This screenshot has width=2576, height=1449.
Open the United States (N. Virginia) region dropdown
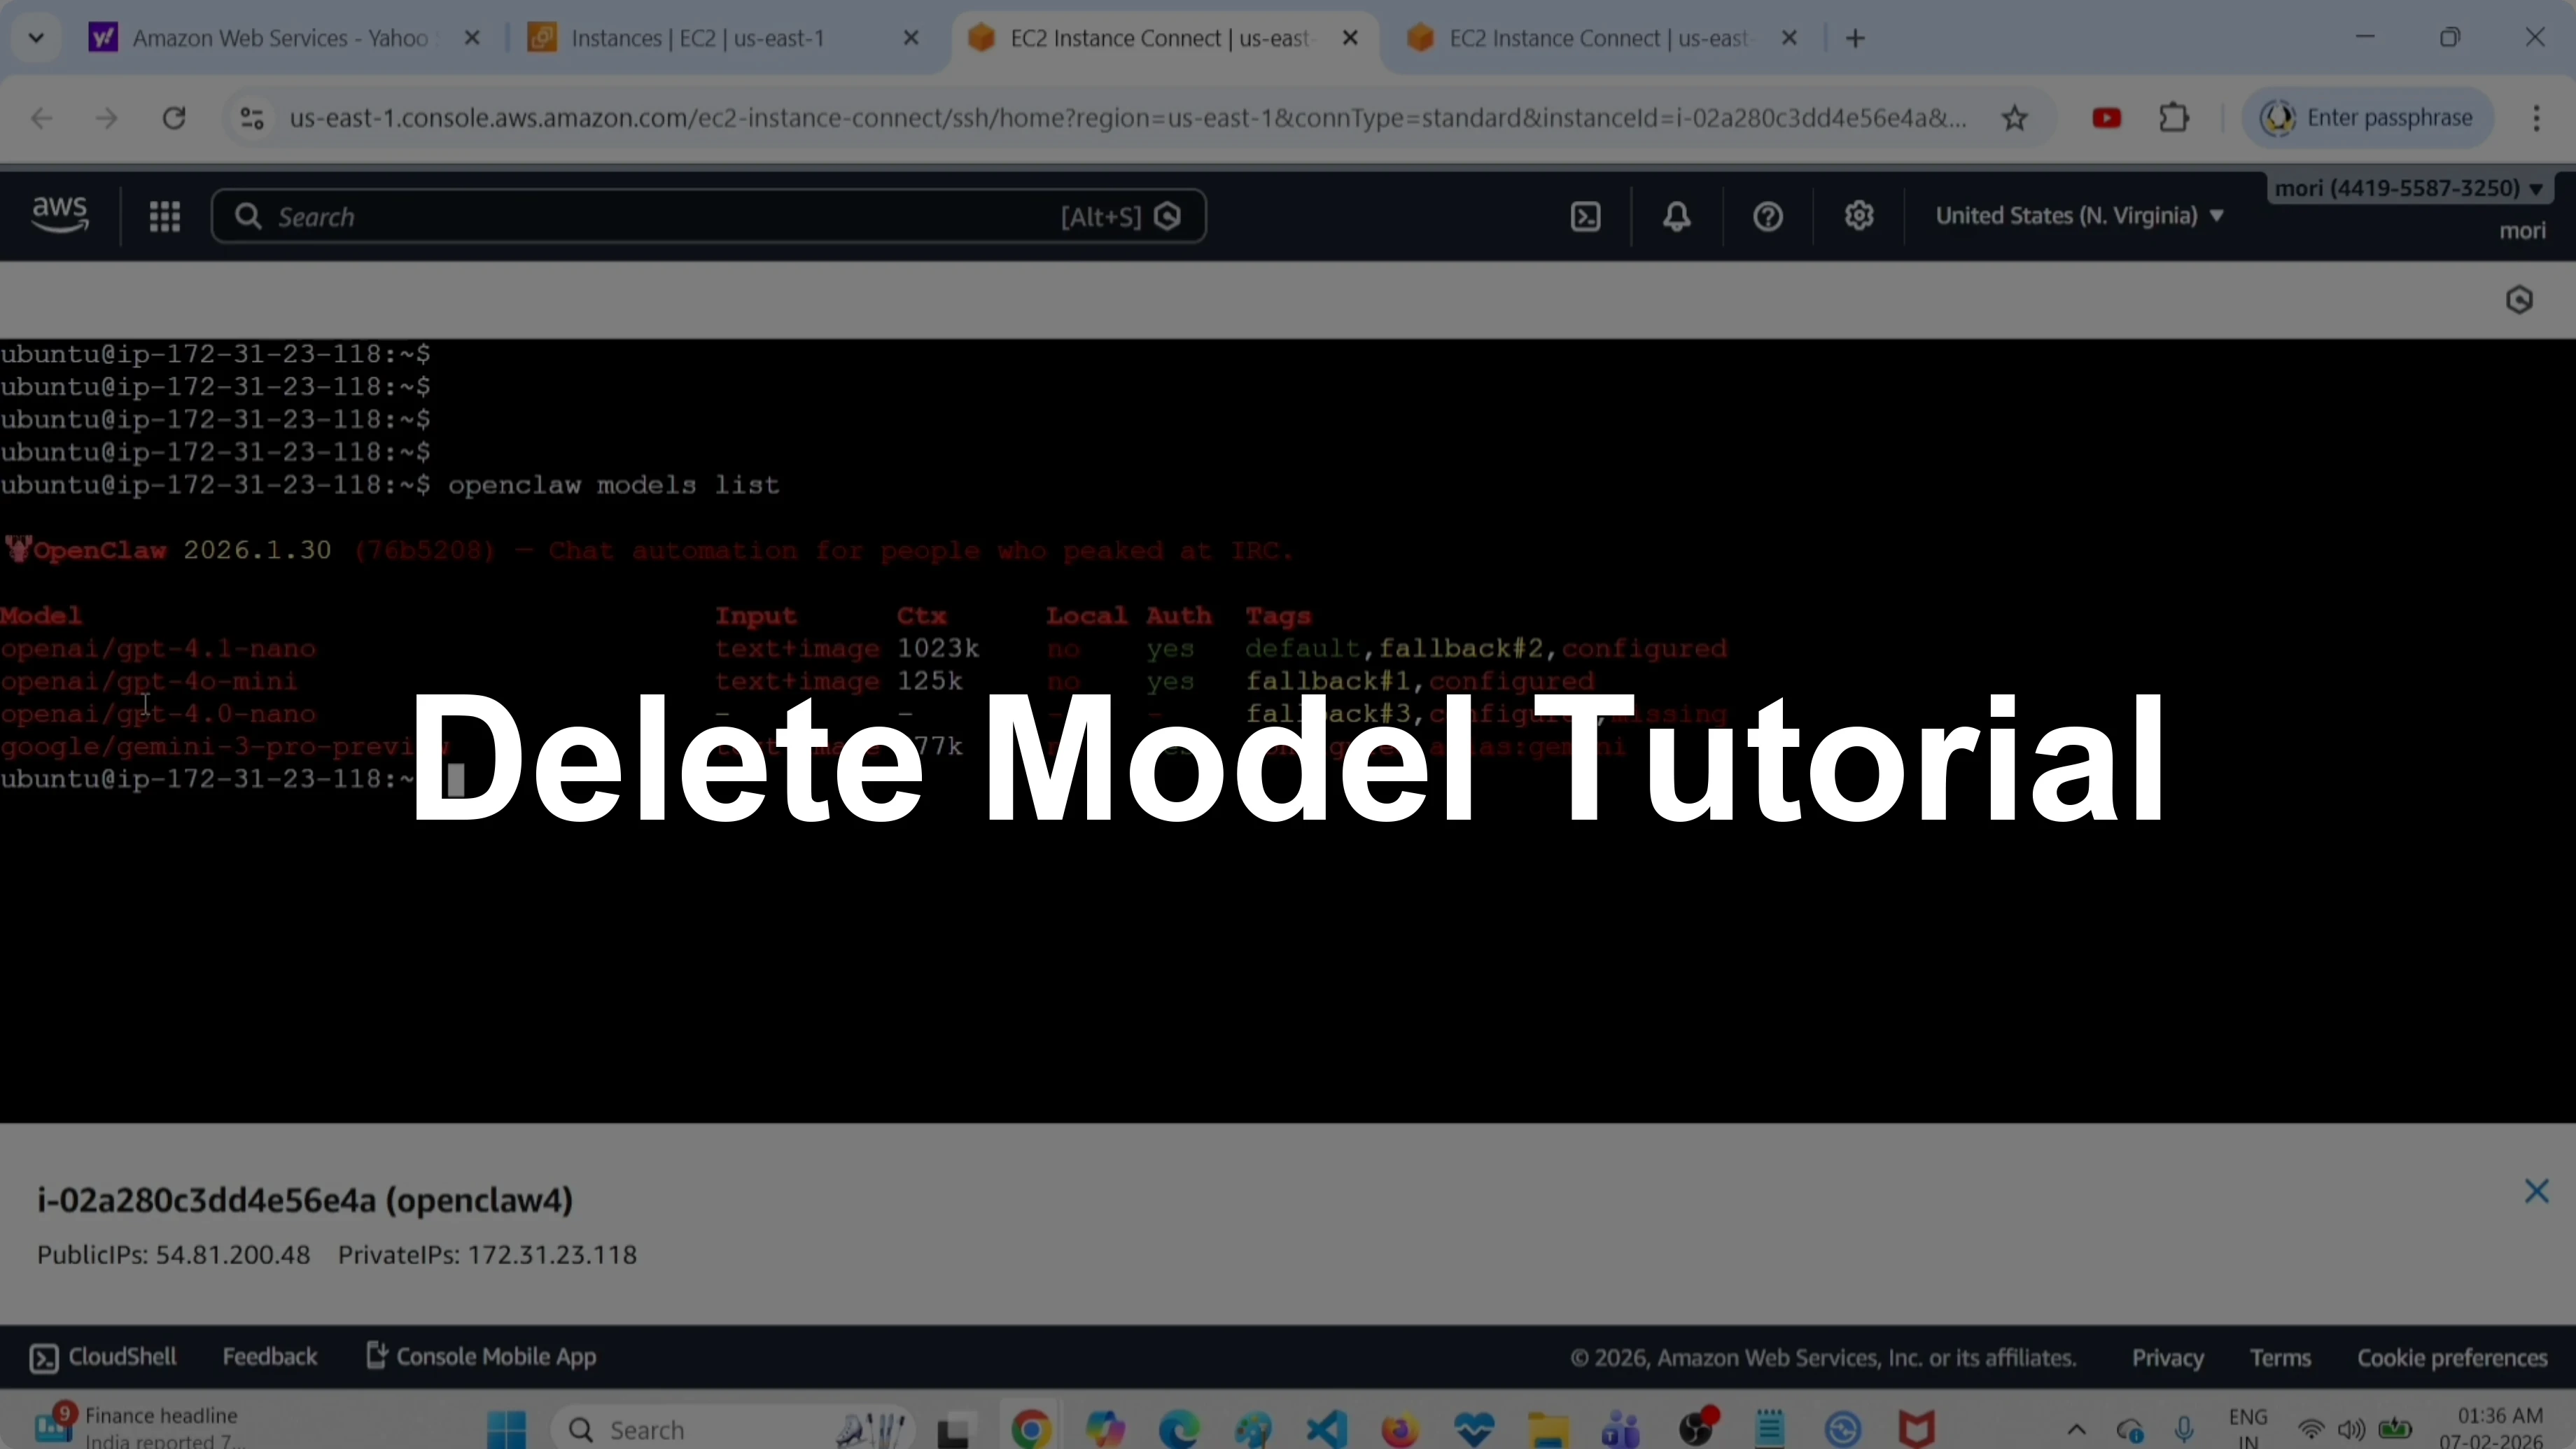tap(2080, 215)
